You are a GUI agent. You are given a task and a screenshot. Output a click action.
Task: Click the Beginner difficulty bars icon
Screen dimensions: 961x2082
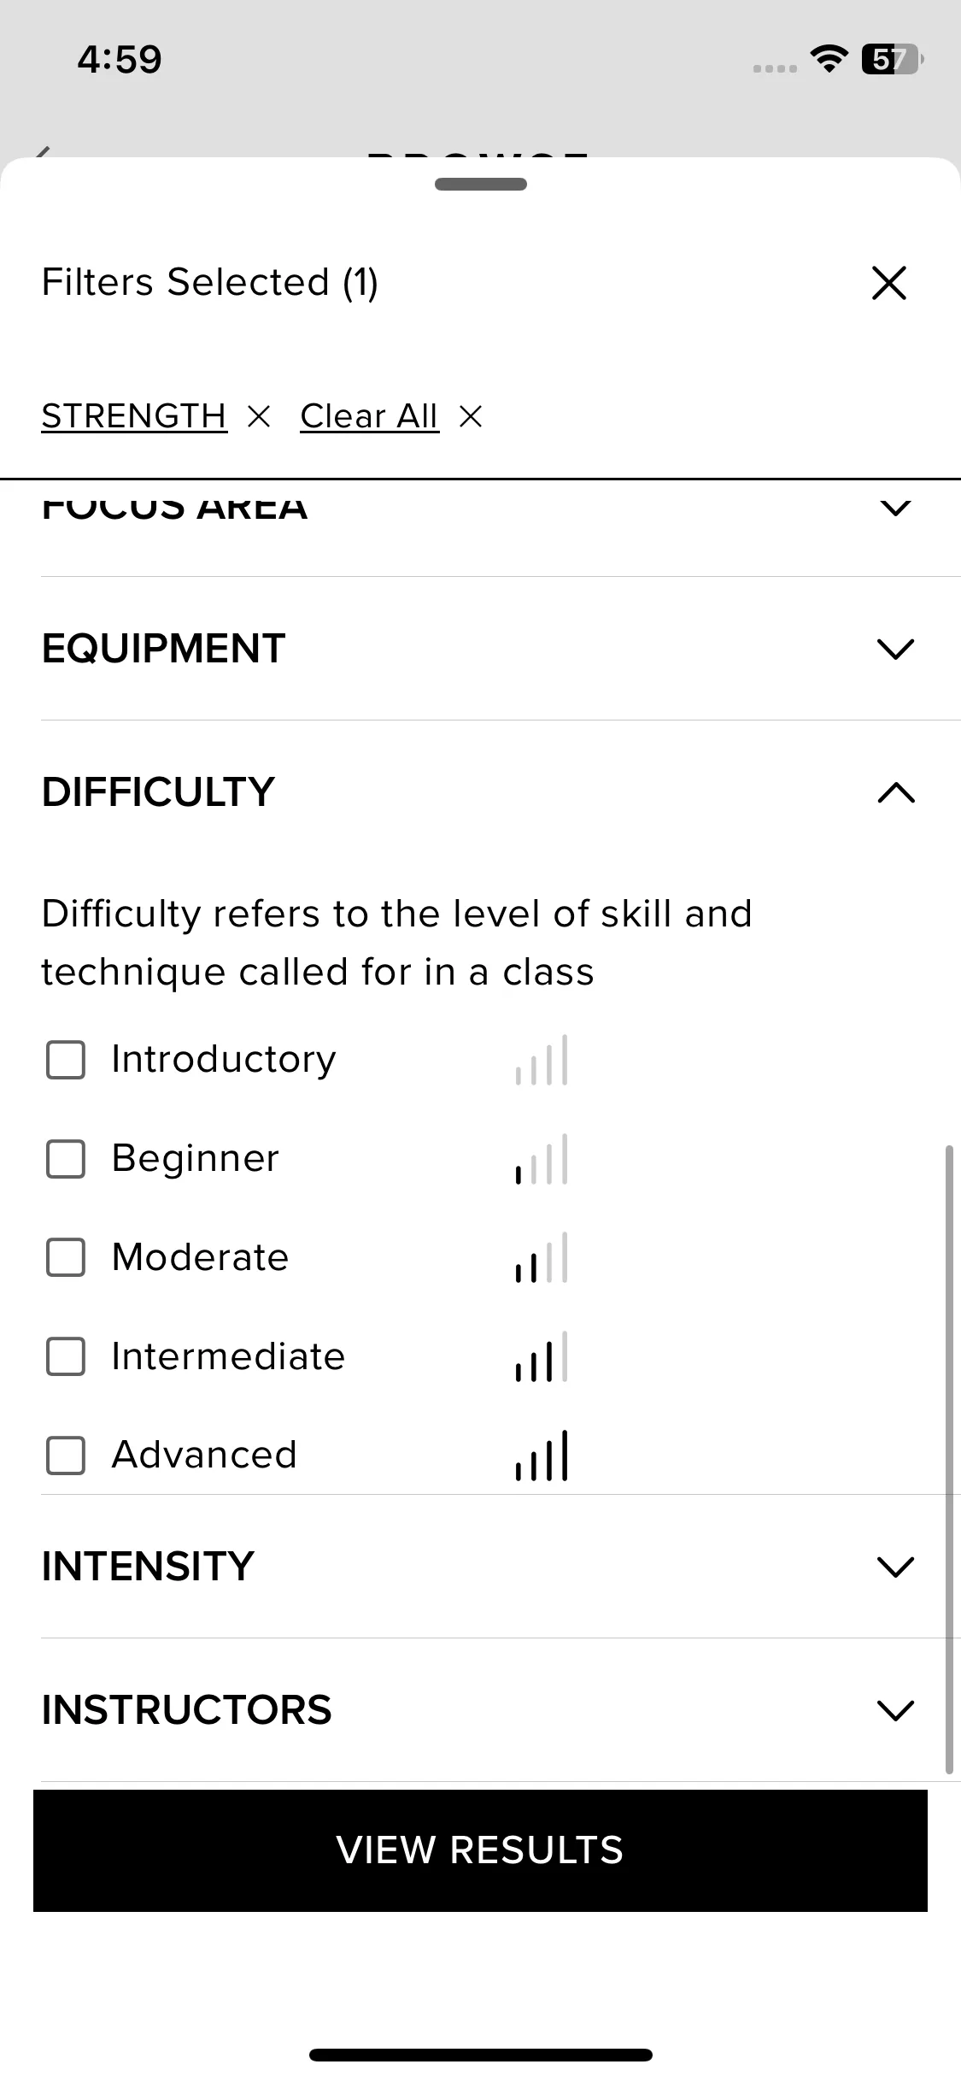[x=542, y=1160]
